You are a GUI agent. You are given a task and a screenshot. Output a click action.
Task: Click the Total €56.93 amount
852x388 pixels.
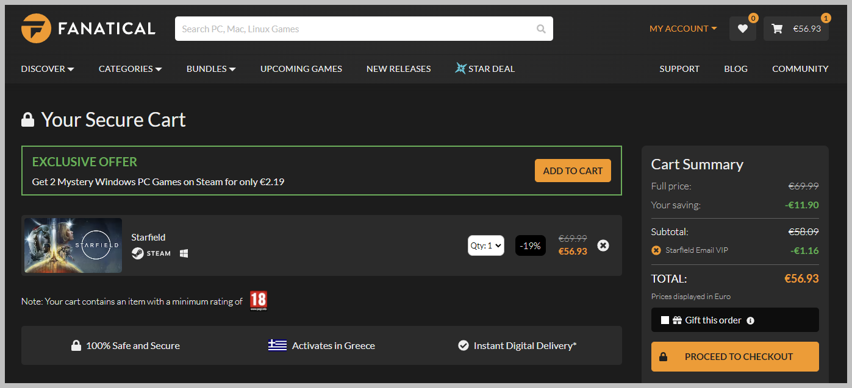coord(801,278)
